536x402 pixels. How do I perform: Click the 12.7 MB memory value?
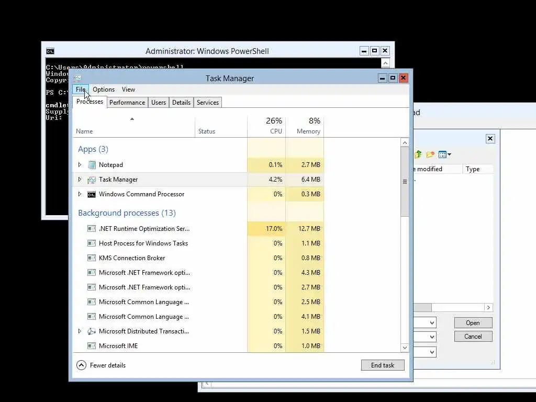click(x=305, y=229)
